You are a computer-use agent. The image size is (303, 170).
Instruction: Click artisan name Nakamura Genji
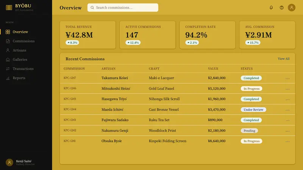pyautogui.click(x=115, y=130)
